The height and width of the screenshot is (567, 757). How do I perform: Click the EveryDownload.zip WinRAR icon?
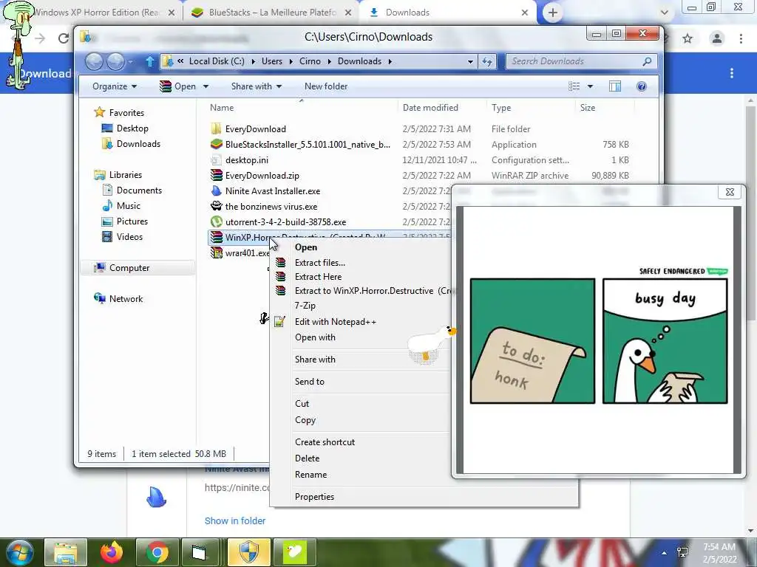pyautogui.click(x=217, y=176)
